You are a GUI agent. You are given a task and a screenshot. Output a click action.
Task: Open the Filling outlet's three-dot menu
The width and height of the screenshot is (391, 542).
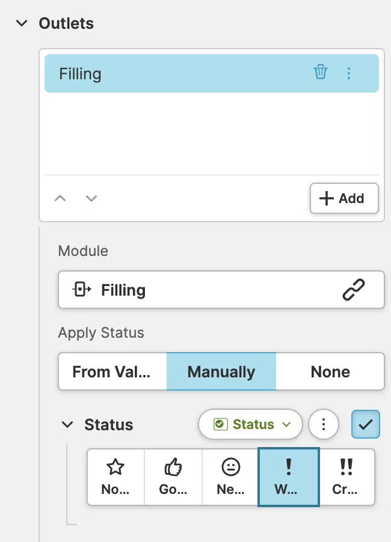349,73
